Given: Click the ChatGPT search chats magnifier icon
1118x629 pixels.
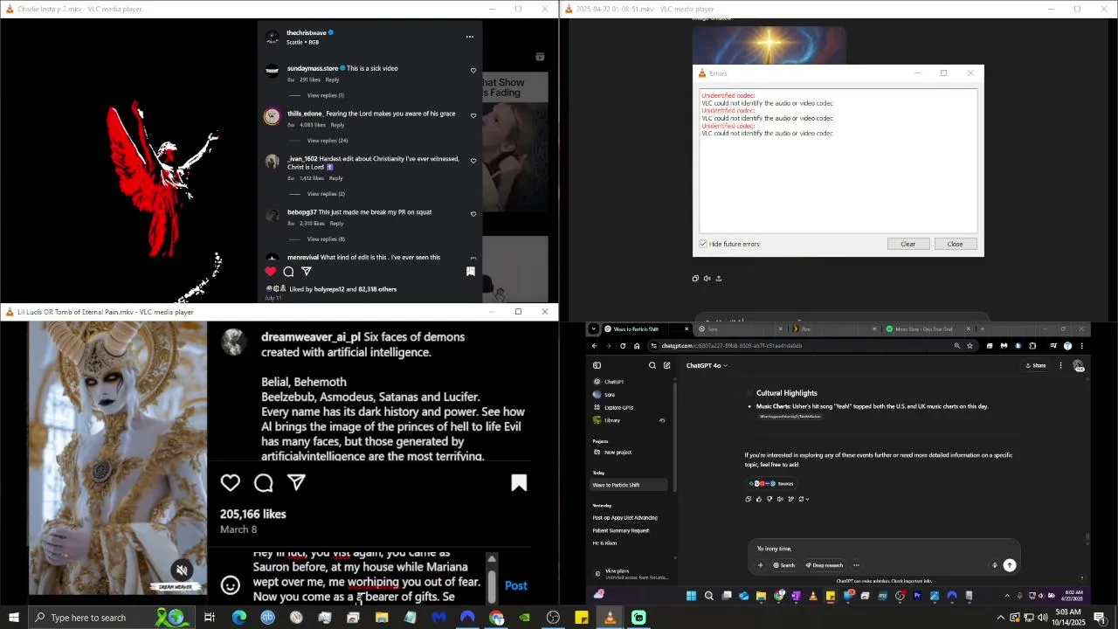Looking at the screenshot, I should tap(652, 365).
